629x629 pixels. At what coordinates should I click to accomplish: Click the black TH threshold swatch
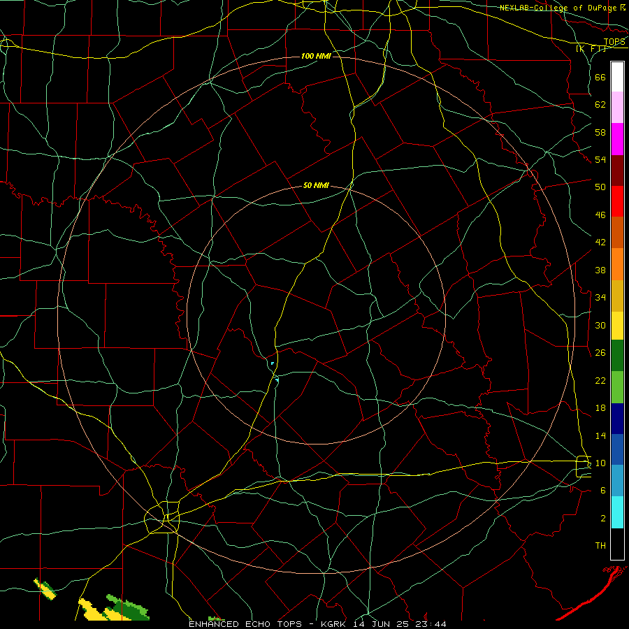pyautogui.click(x=617, y=544)
